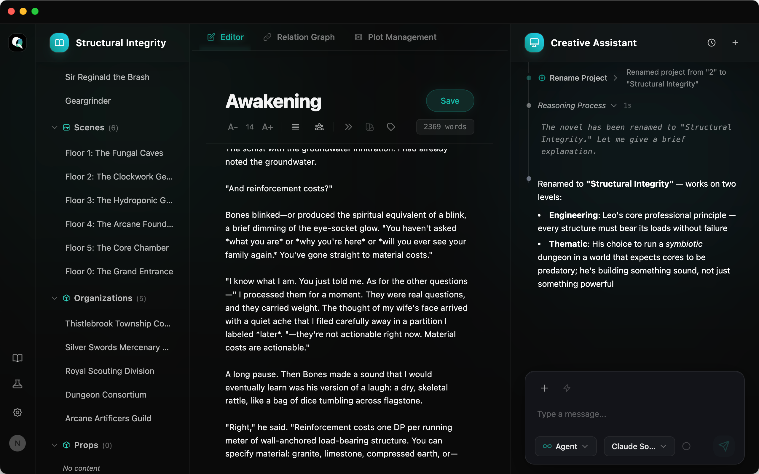Increase the editor font size with A+

(x=267, y=127)
